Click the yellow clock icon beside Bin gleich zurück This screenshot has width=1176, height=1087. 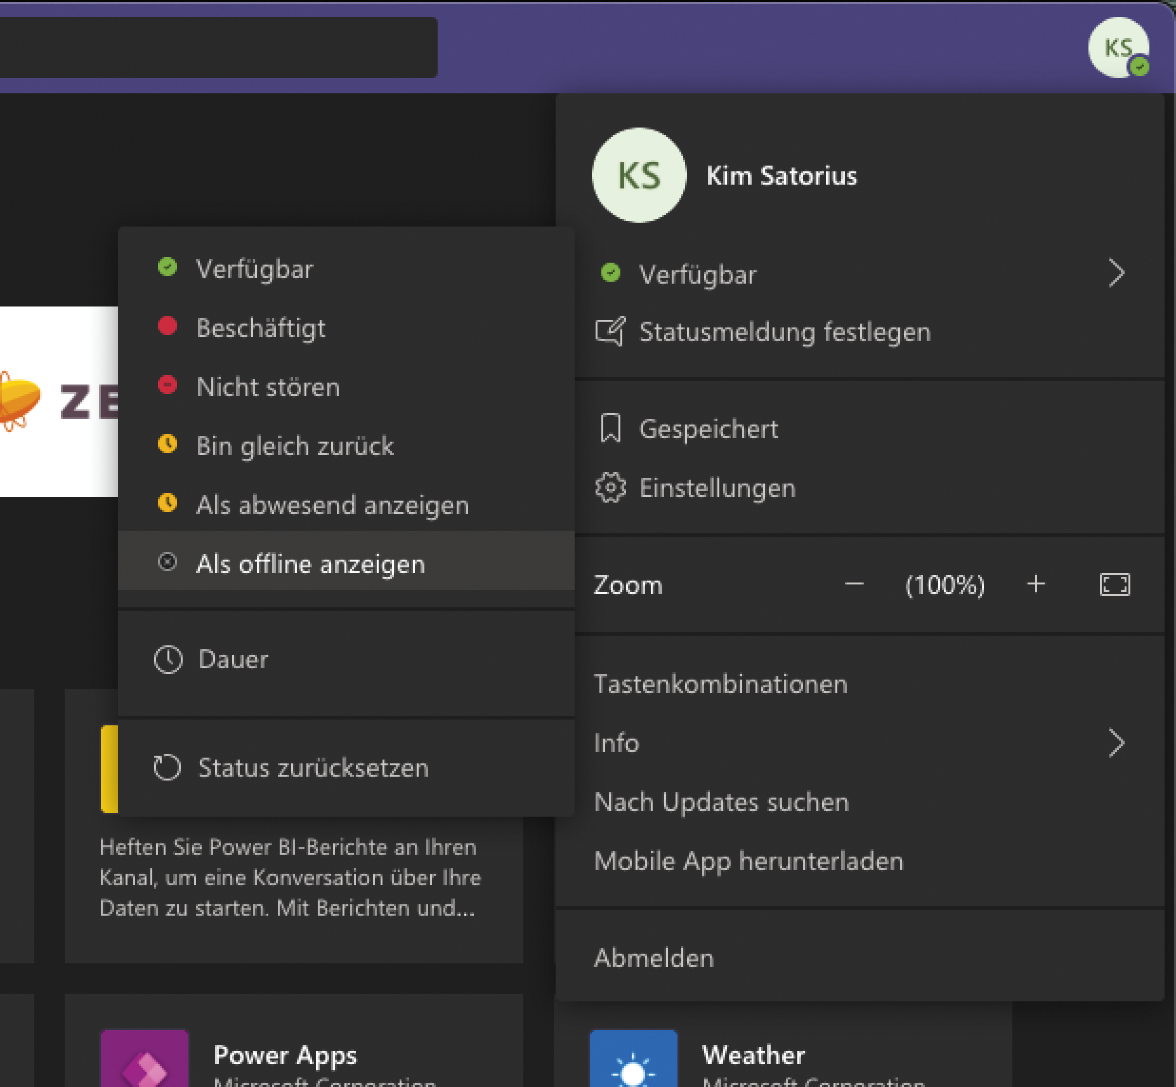coord(167,444)
